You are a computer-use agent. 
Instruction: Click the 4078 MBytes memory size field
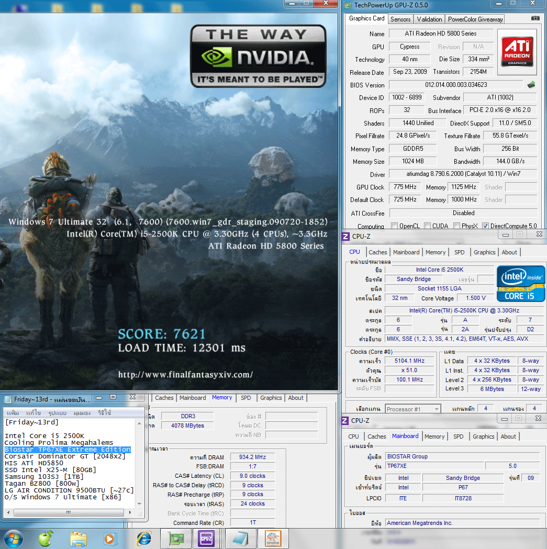pos(187,426)
